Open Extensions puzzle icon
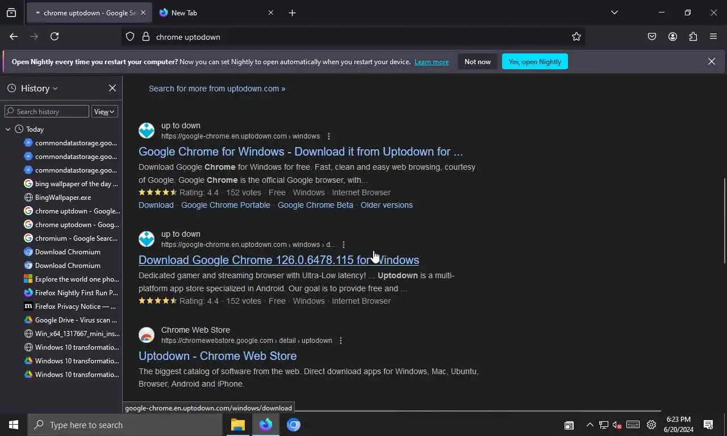 [x=693, y=37]
